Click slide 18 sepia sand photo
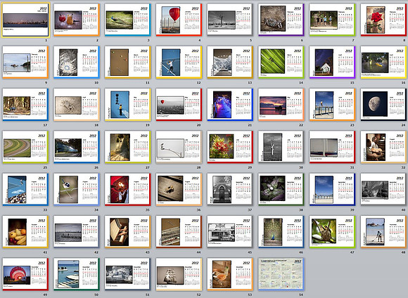Screen dimensions: 408x298 coord(77,105)
